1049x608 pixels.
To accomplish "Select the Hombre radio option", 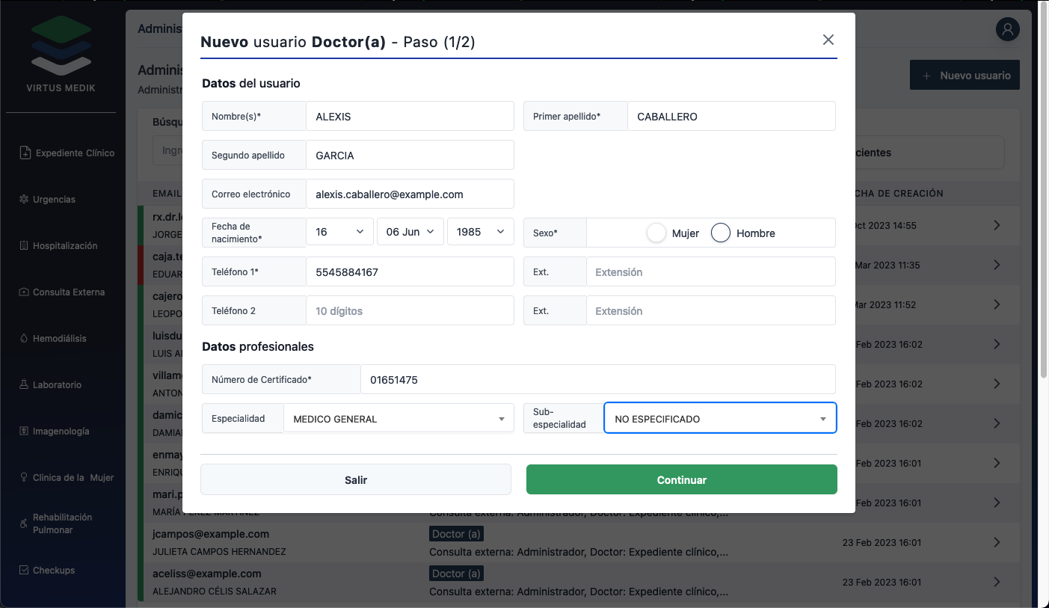I will (x=720, y=233).
